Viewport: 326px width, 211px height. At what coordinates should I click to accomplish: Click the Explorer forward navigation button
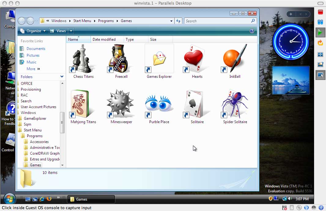point(30,21)
